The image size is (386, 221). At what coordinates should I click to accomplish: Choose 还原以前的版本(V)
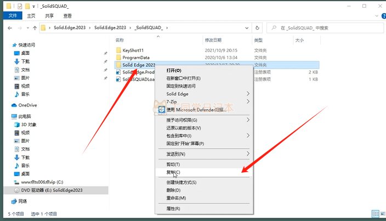coord(184,128)
